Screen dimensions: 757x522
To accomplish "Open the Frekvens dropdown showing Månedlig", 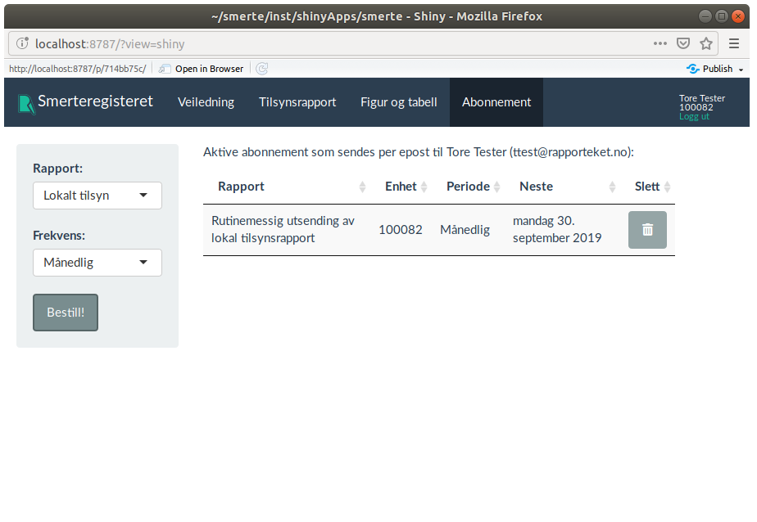I will pos(97,263).
